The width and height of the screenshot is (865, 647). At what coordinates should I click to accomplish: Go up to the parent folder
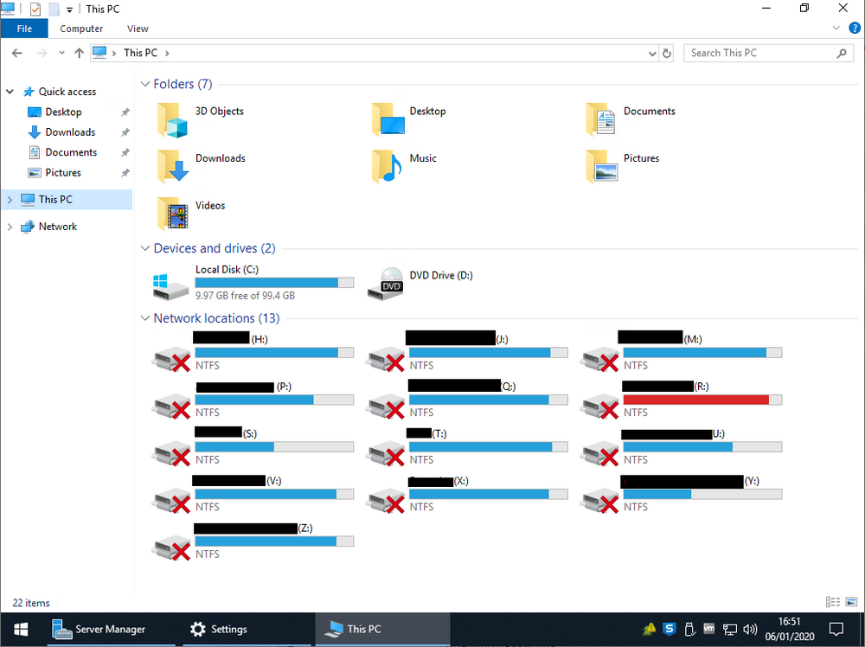click(x=79, y=53)
